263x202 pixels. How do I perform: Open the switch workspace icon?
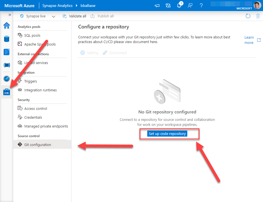(168, 6)
